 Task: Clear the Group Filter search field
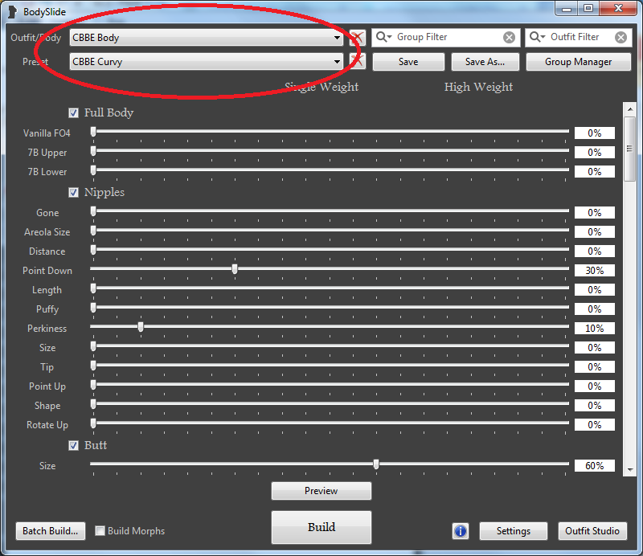coord(510,38)
